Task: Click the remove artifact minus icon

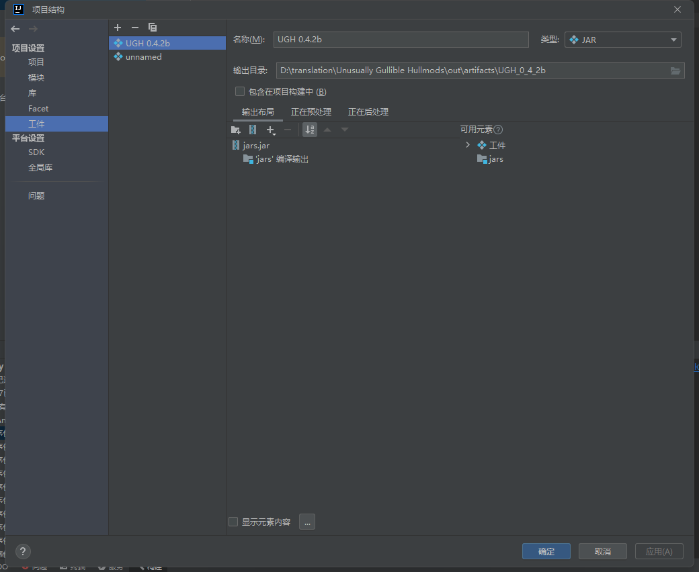Action: point(134,28)
